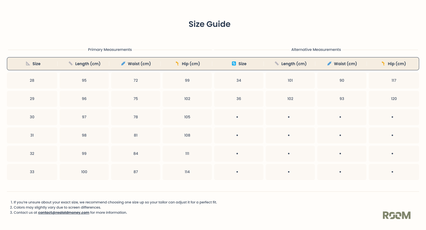
Task: Select size cell 29
Action: [x=32, y=99]
